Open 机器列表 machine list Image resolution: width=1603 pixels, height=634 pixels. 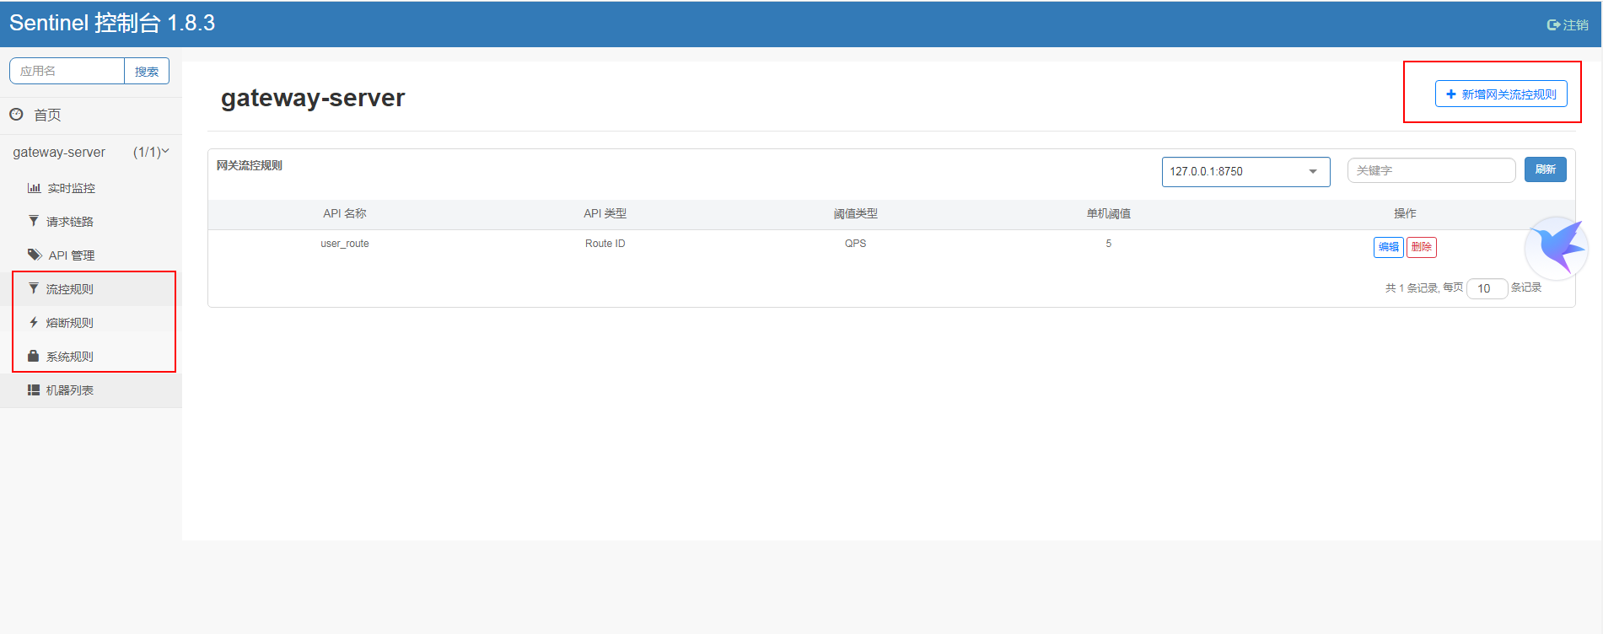70,390
